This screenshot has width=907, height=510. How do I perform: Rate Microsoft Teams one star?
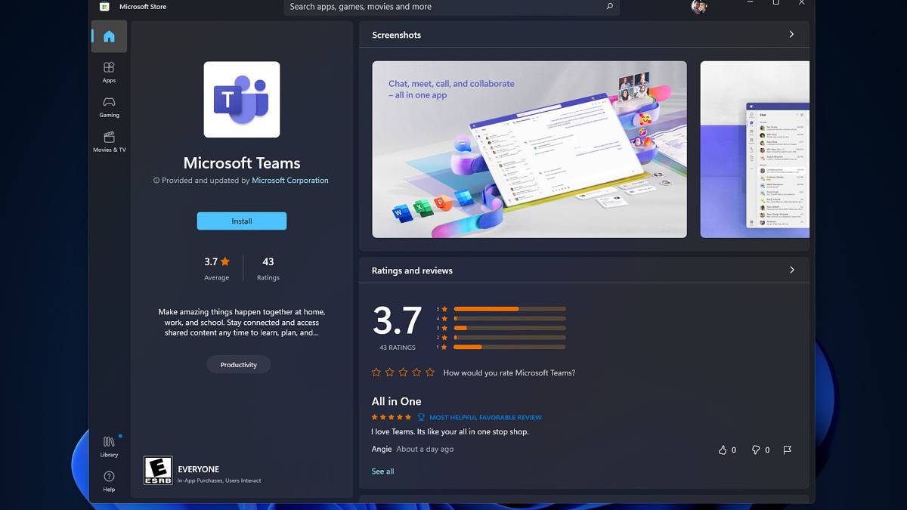pos(376,372)
